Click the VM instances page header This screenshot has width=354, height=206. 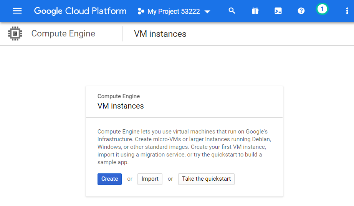coord(160,34)
